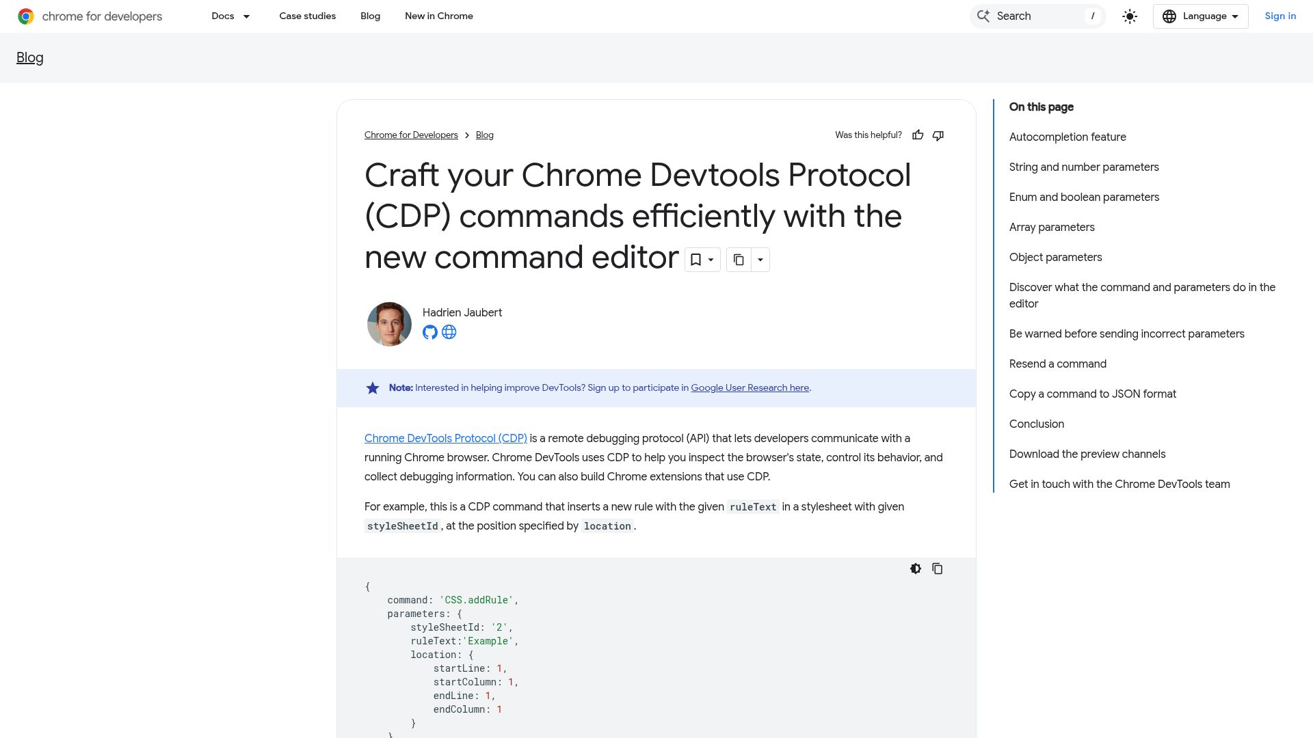This screenshot has width=1313, height=738.
Task: Jump to Object parameters section
Action: point(1056,258)
